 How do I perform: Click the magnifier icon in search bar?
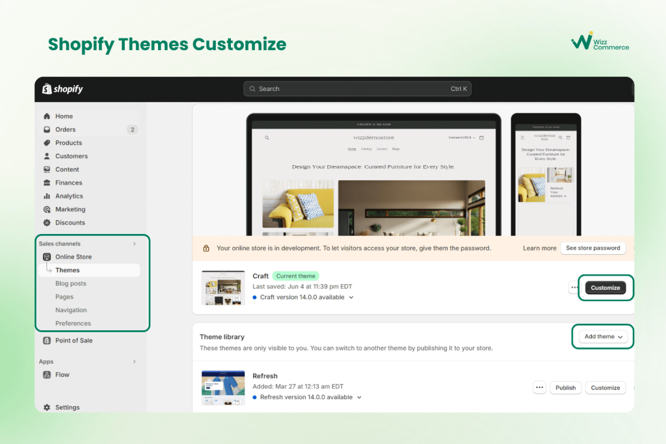point(252,88)
